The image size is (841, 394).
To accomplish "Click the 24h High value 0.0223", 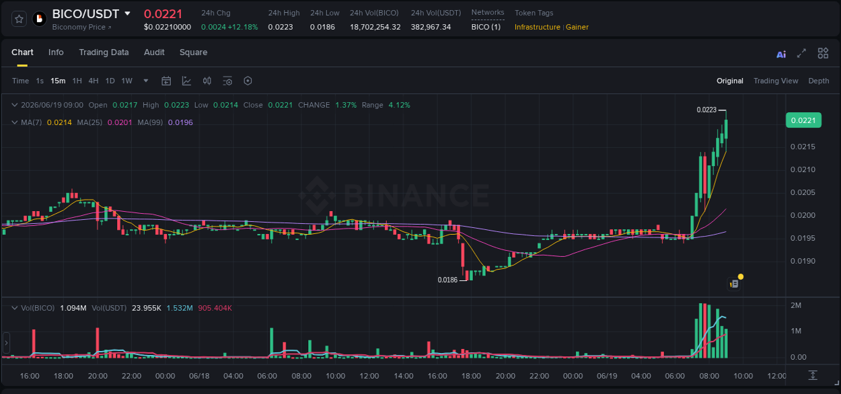I will [x=281, y=27].
